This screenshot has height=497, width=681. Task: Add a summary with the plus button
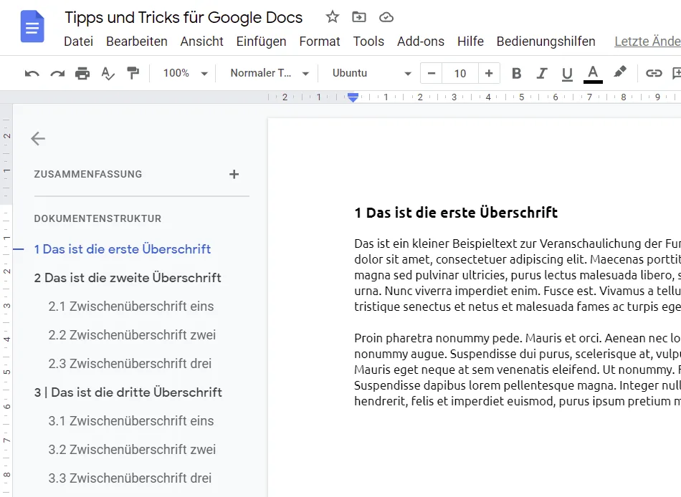[x=234, y=174]
